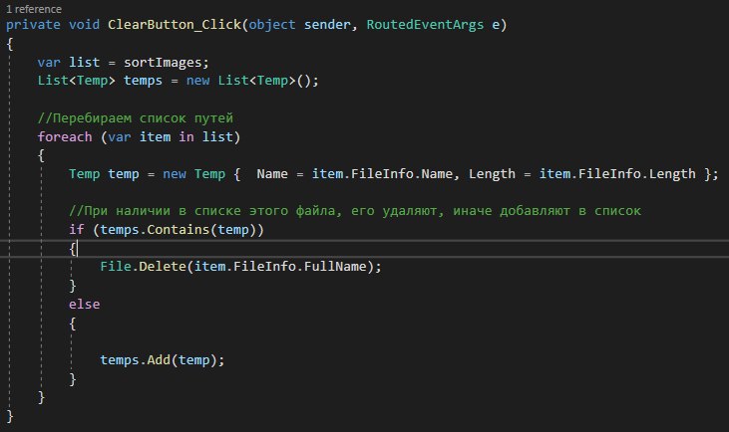Screen dimensions: 729x432
Task: Click 'new List<Temp>()' constructor call
Action: pyautogui.click(x=248, y=81)
